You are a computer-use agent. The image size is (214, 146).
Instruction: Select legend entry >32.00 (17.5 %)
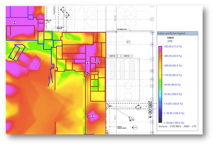coord(173,46)
